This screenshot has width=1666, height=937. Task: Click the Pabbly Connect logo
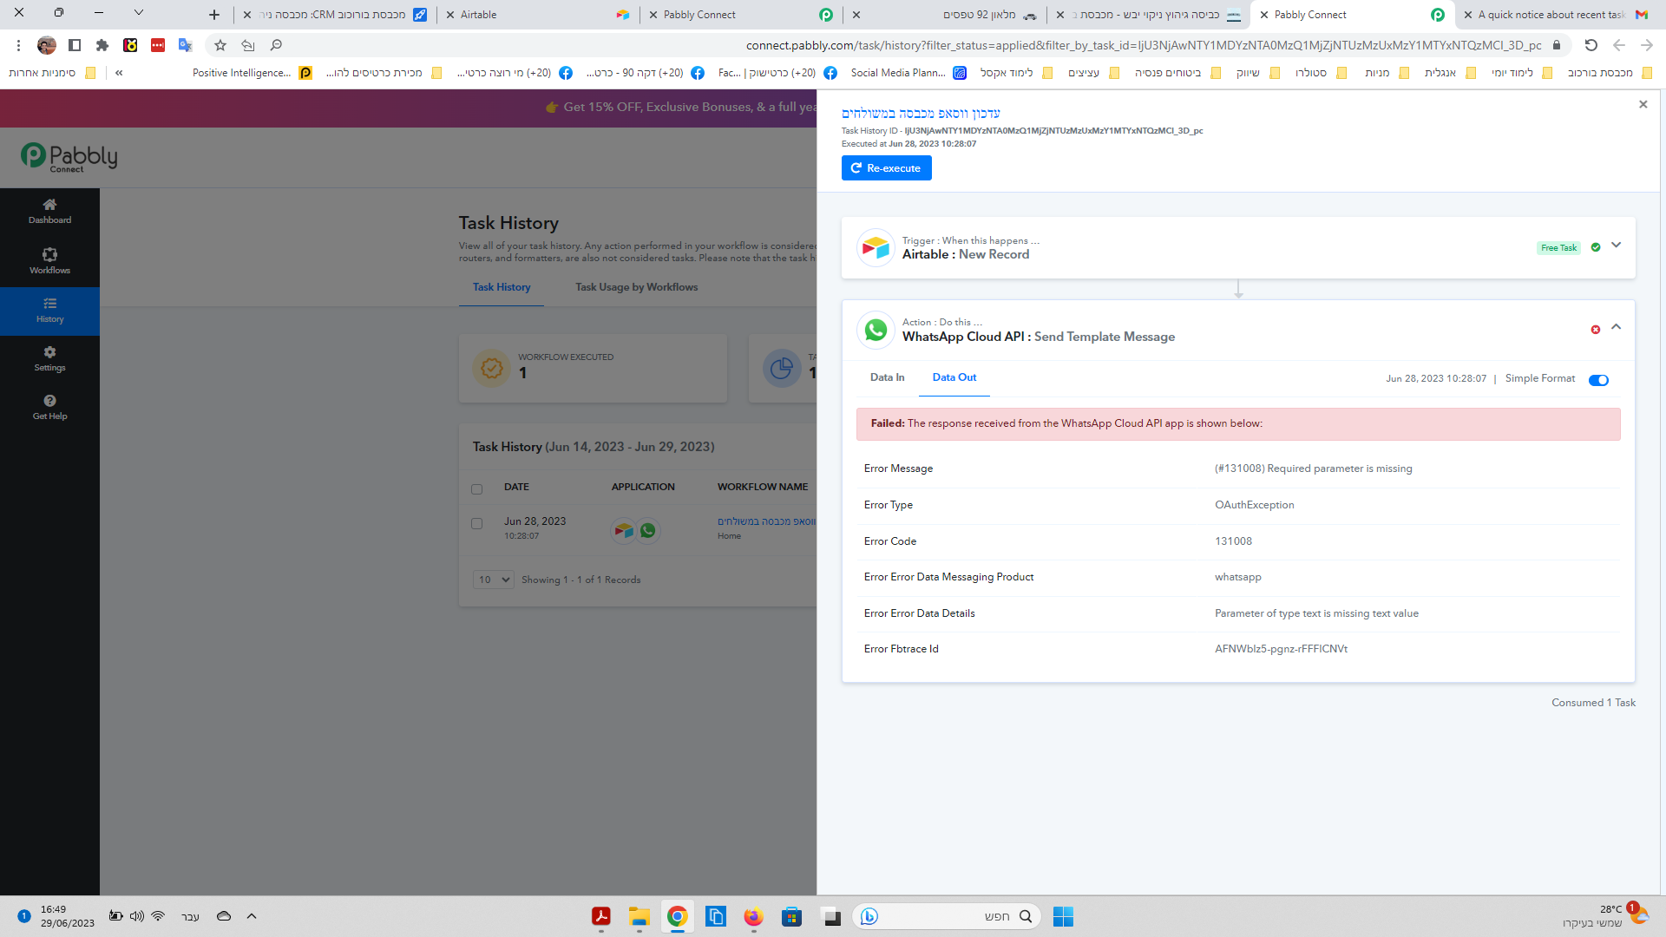point(69,157)
